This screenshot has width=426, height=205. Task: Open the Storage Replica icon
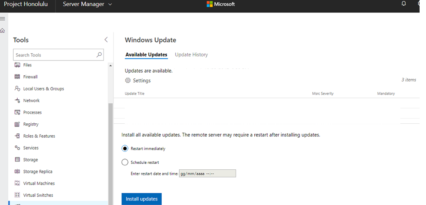[17, 171]
